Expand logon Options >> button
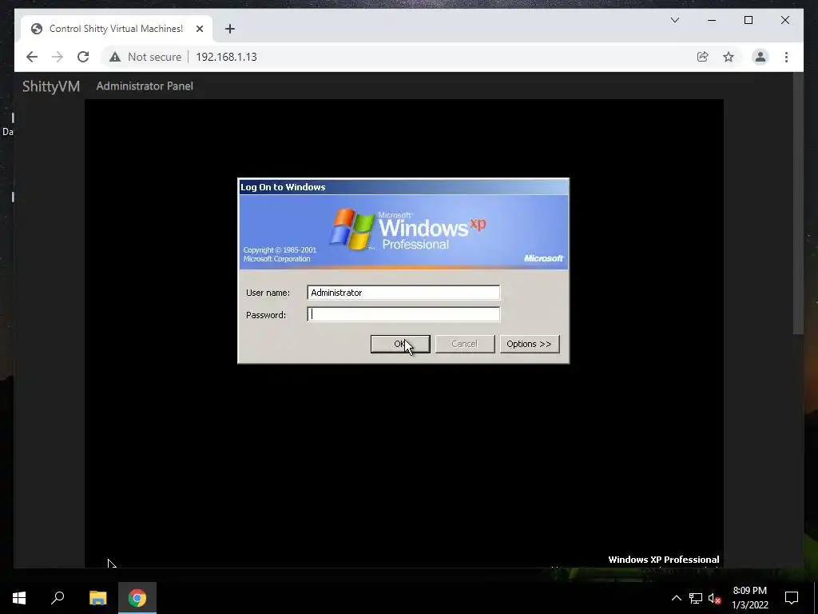 530,344
